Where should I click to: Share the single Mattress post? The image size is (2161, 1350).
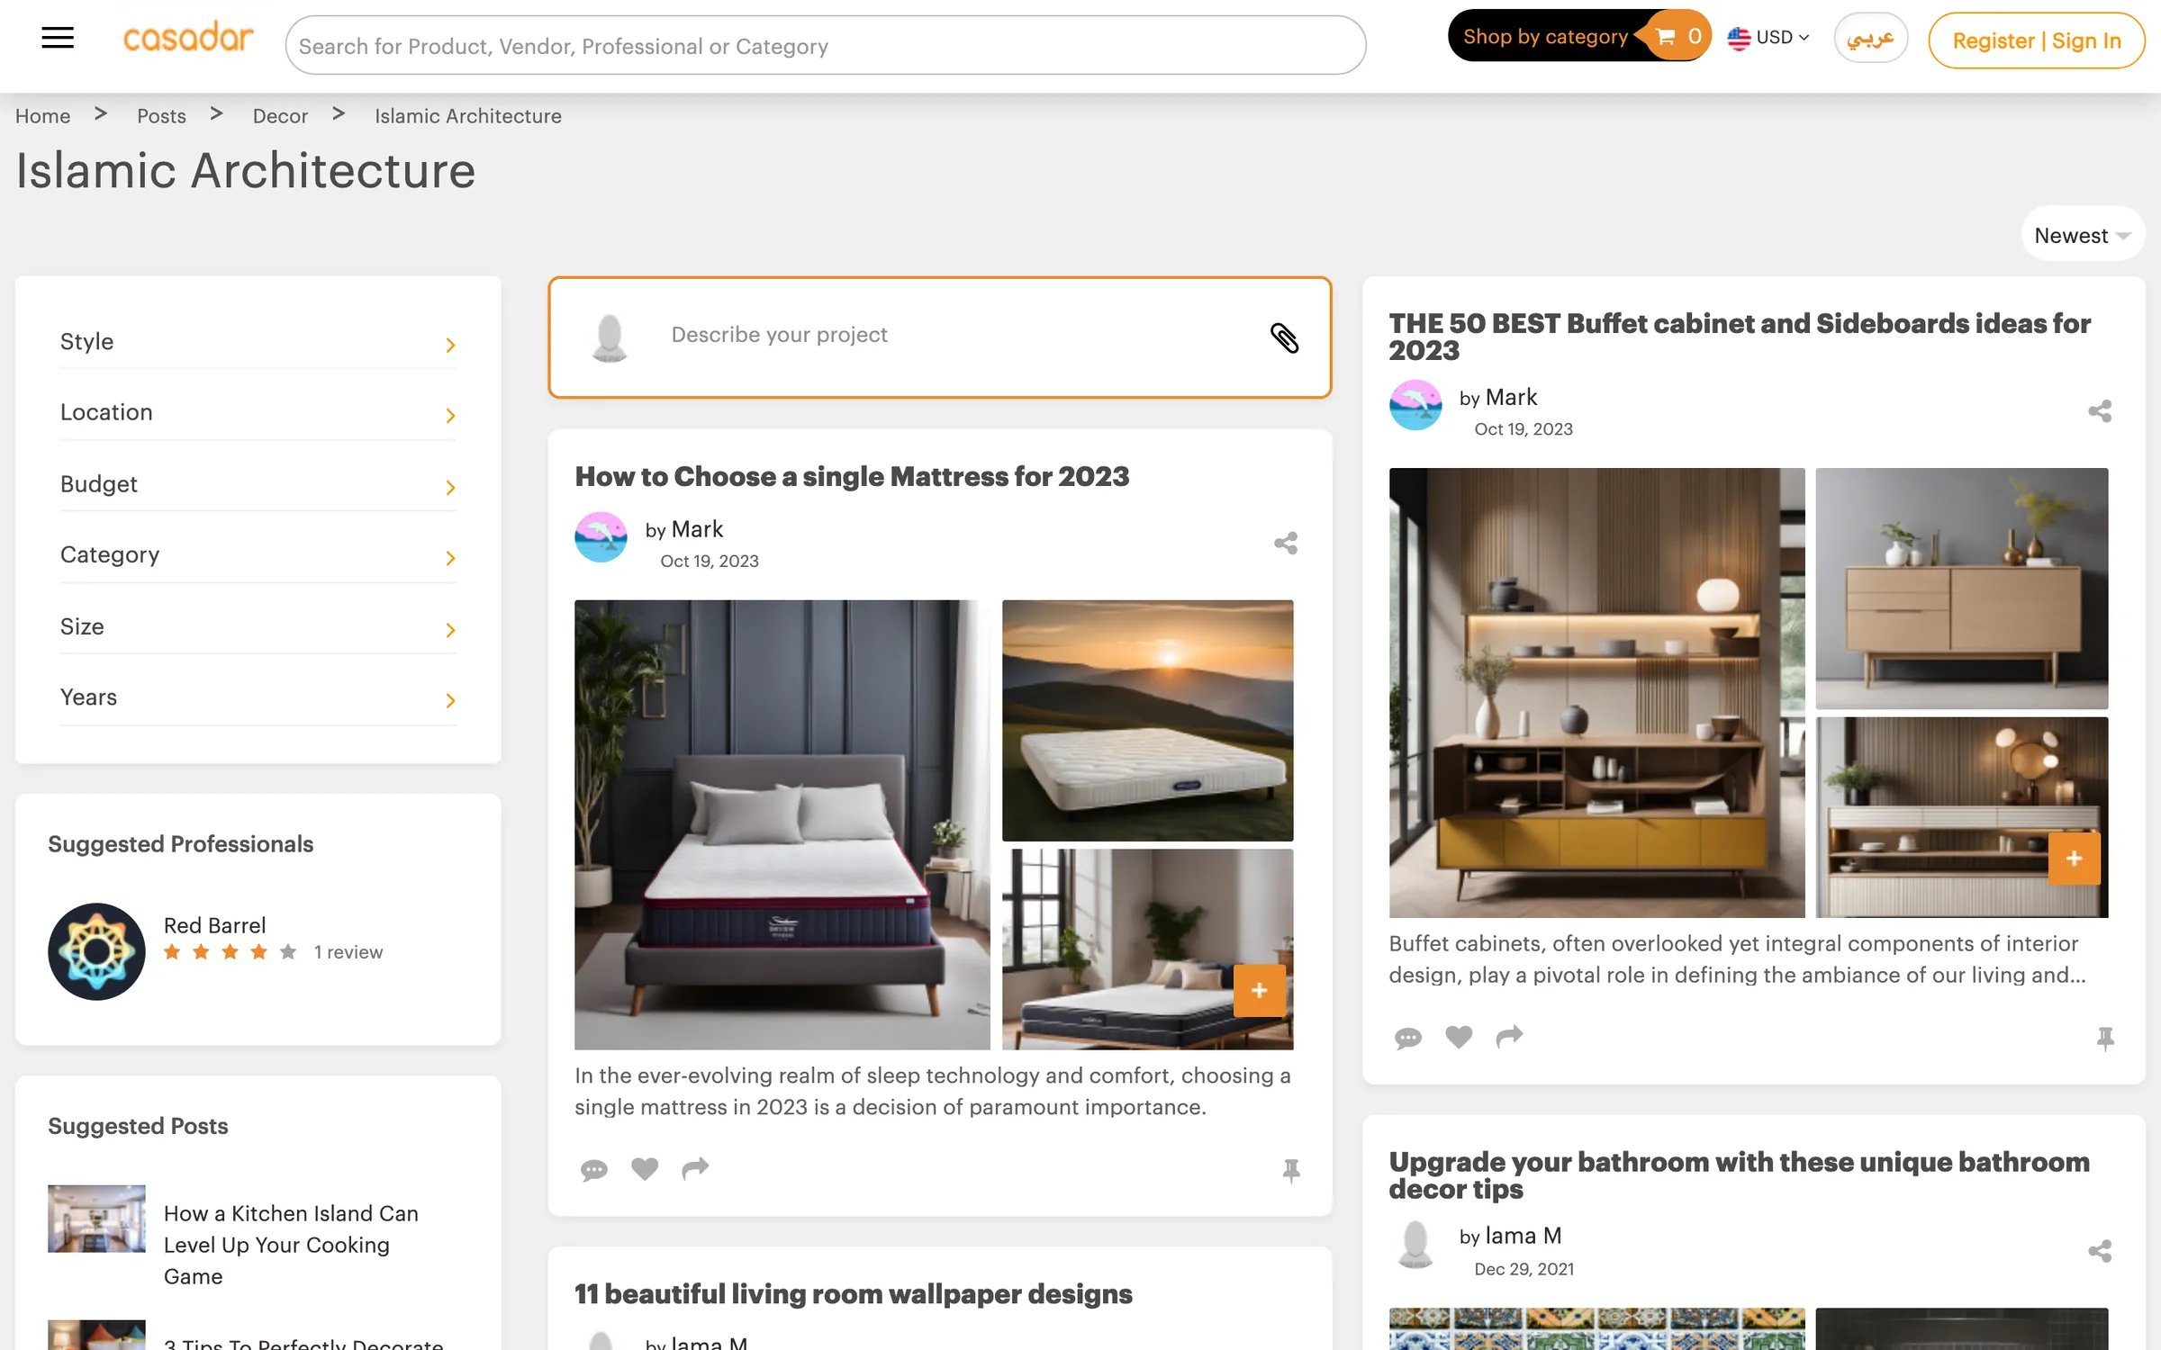click(1286, 543)
